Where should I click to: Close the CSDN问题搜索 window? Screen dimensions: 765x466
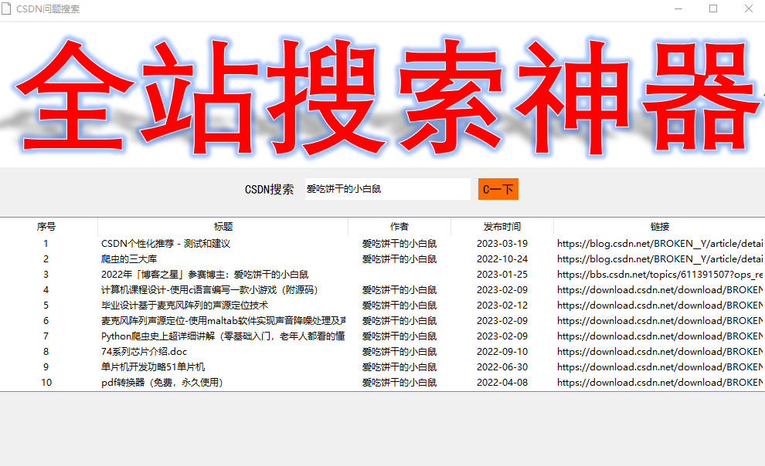(749, 8)
